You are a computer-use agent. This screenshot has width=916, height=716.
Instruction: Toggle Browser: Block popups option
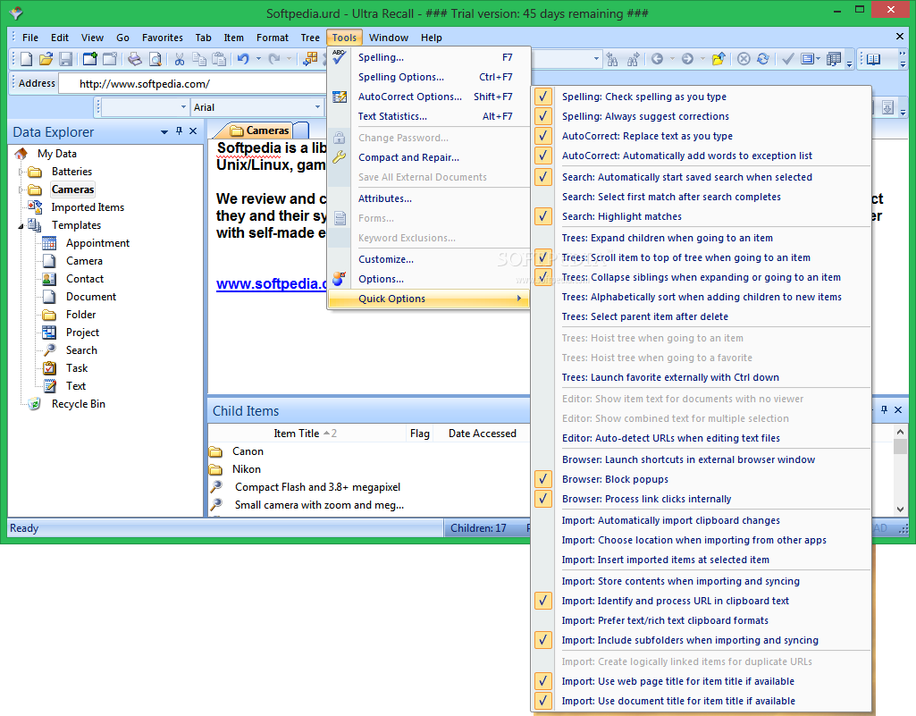click(542, 479)
